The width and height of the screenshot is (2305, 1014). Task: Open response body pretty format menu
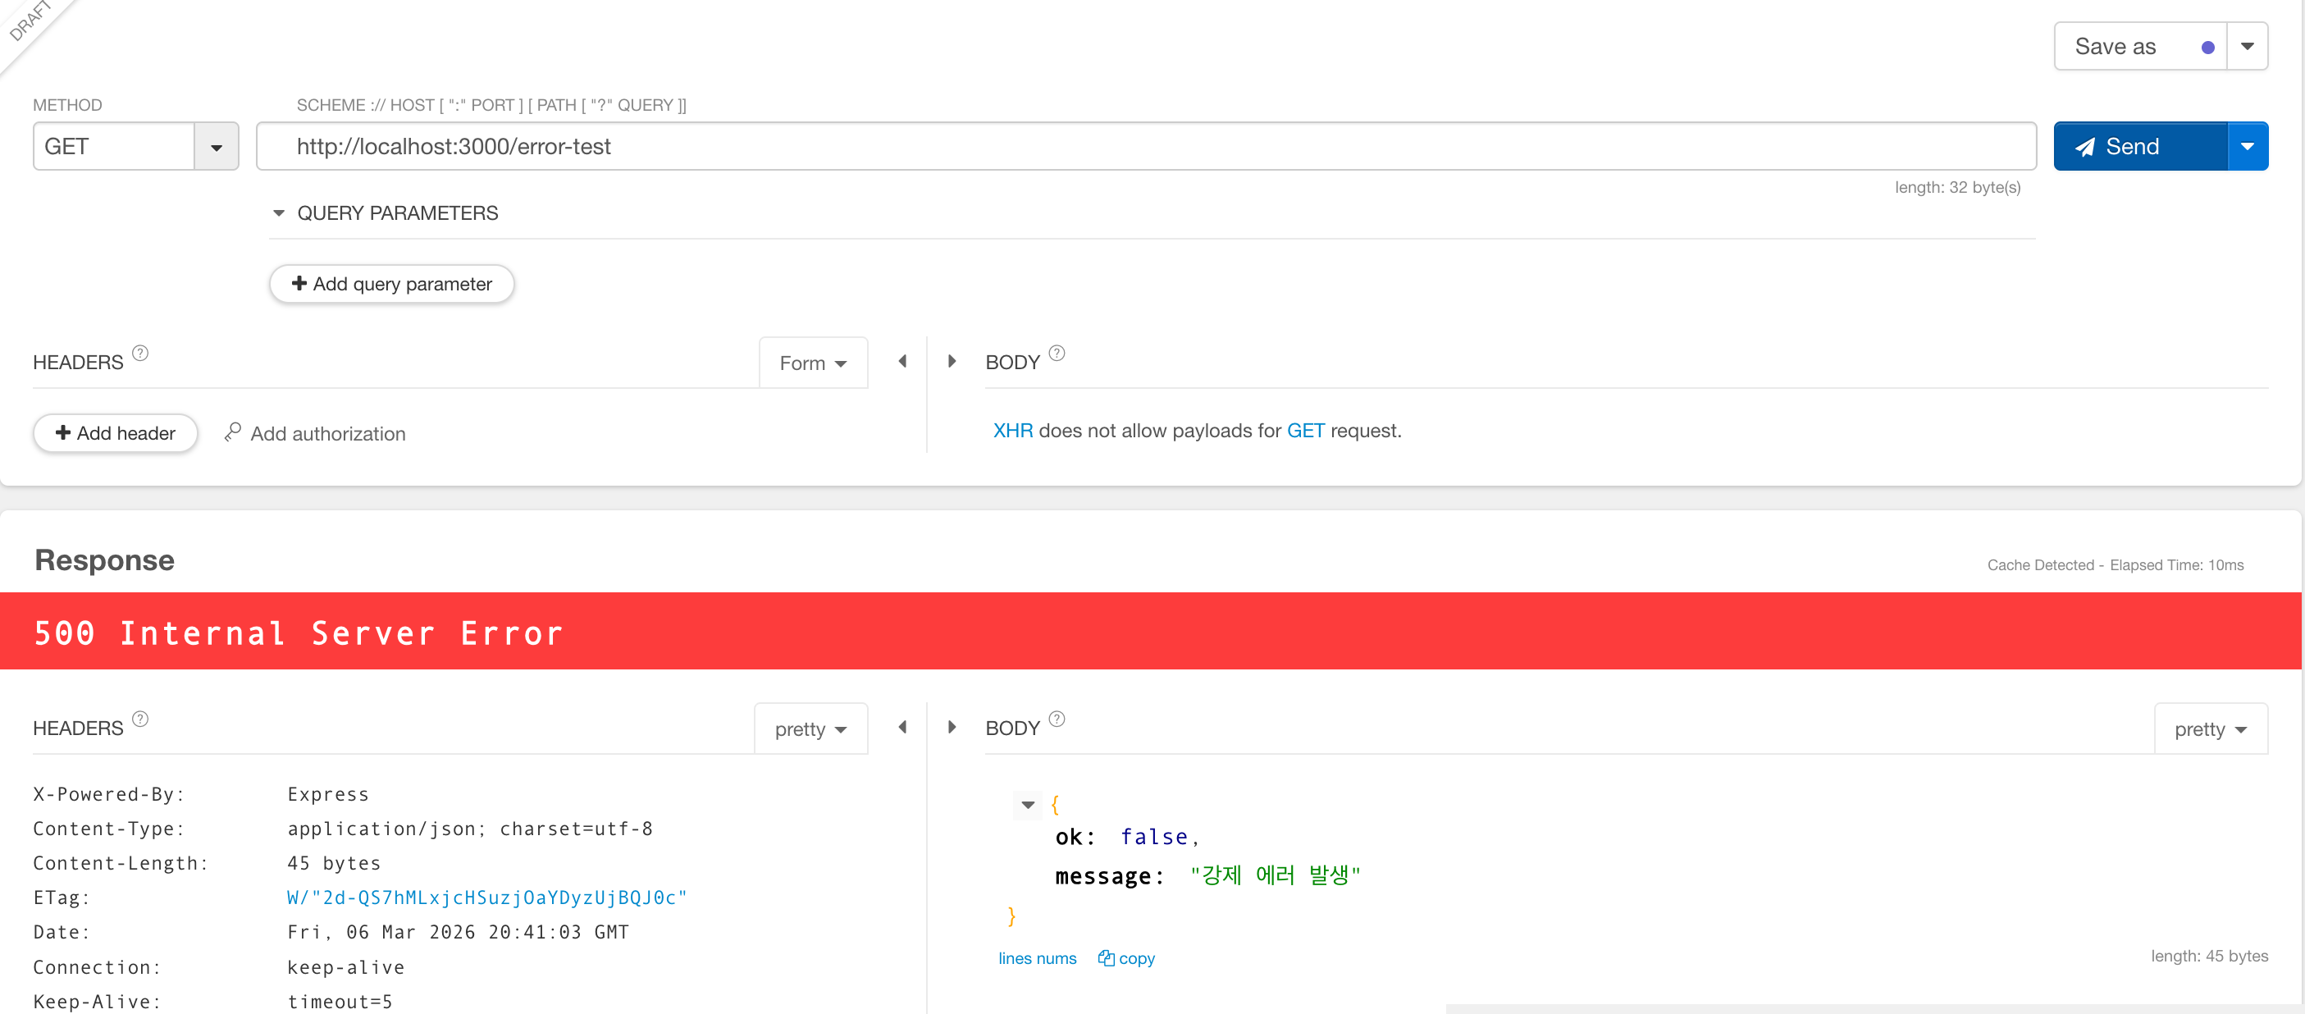(x=2209, y=729)
